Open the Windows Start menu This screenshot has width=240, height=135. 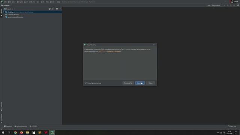click(x=3, y=132)
